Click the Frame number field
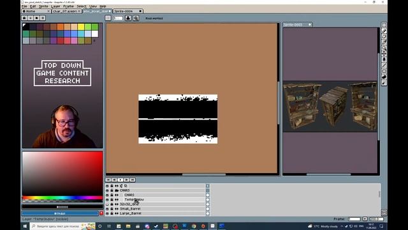 [x=354, y=219]
